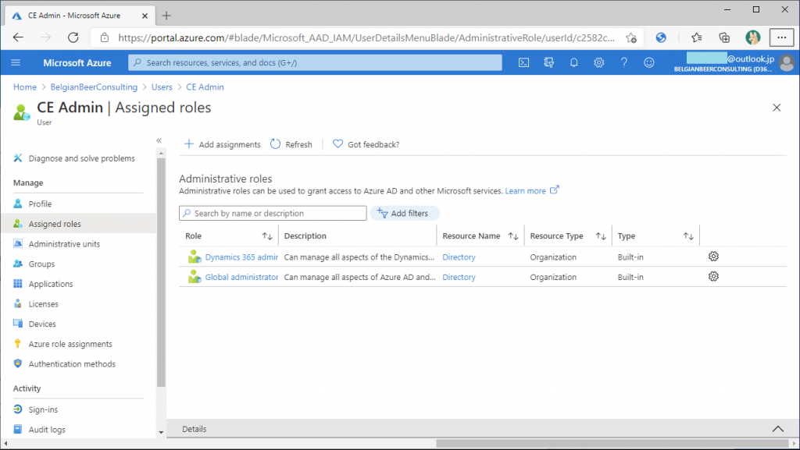Focus the Search resources, services, and docs box
The height and width of the screenshot is (450, 800).
point(315,62)
